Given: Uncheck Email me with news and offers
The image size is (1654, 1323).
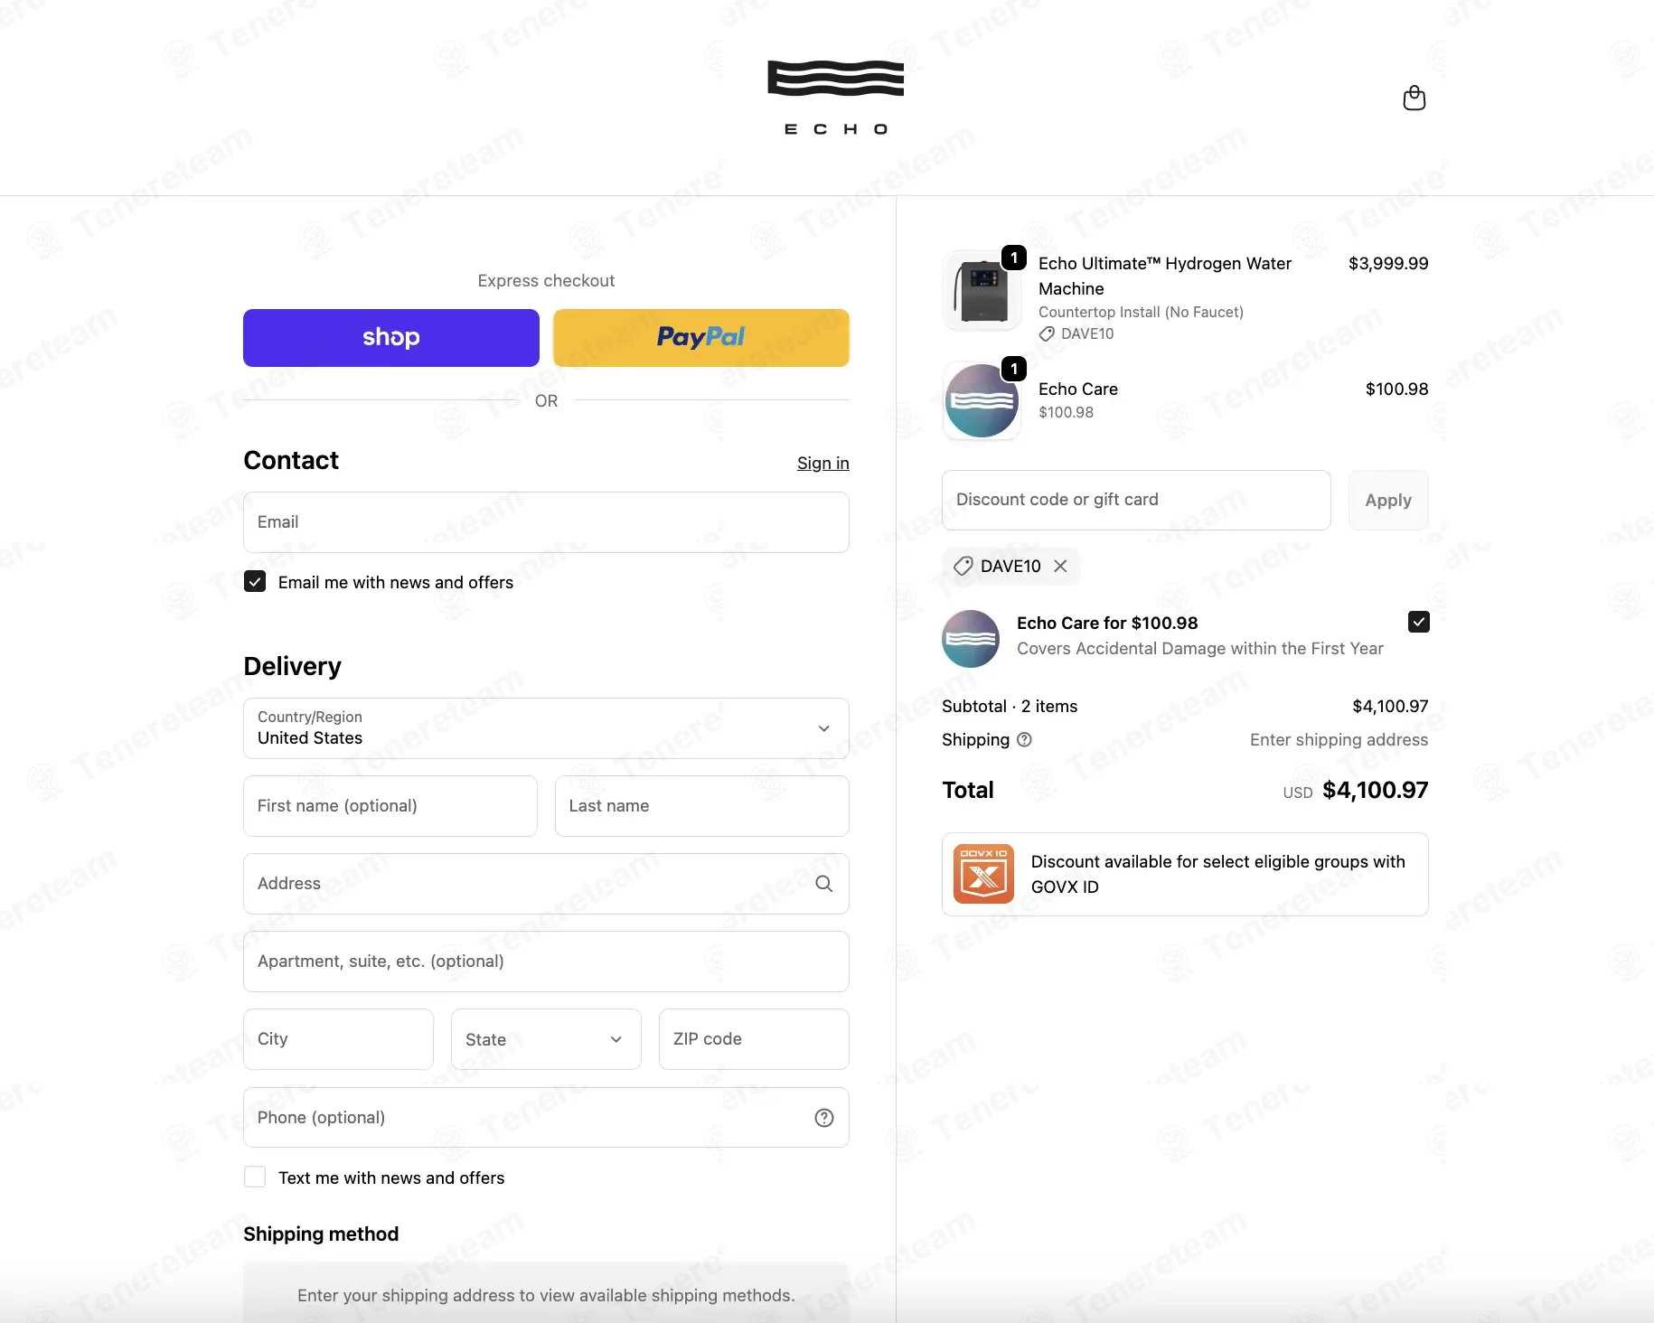Looking at the screenshot, I should tap(255, 581).
